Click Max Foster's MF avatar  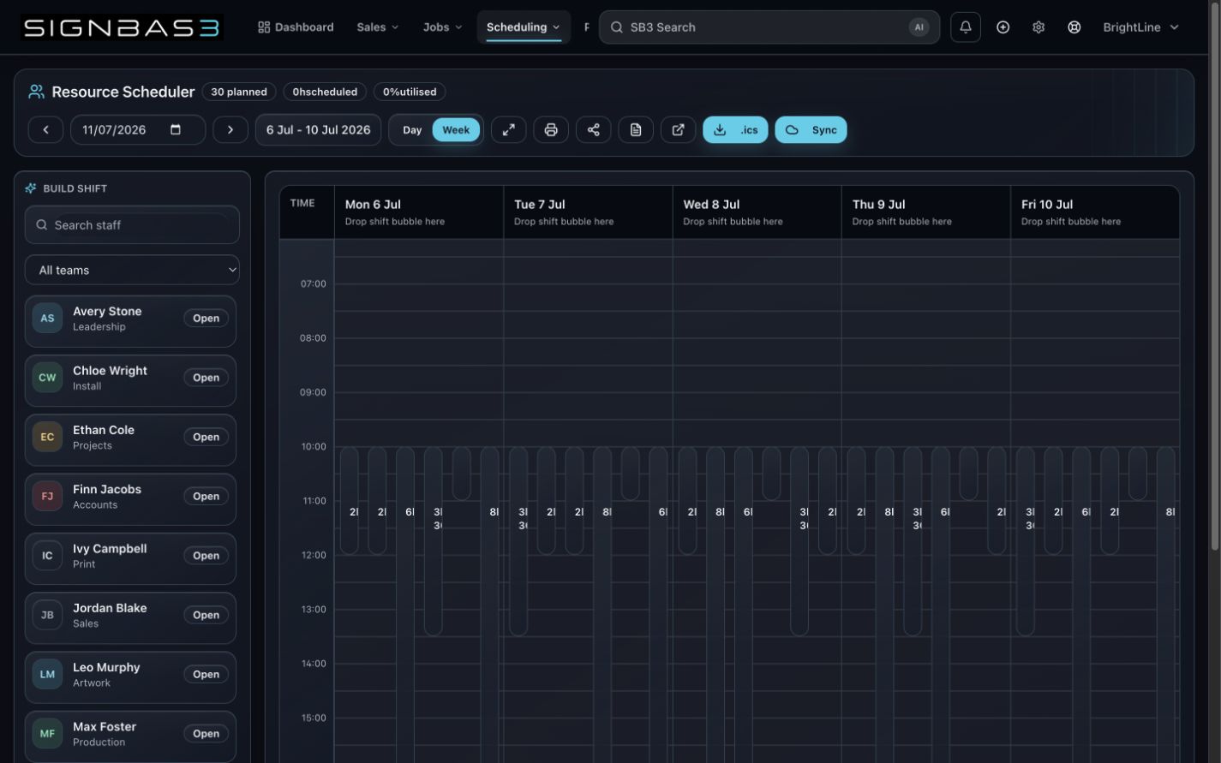pos(47,733)
